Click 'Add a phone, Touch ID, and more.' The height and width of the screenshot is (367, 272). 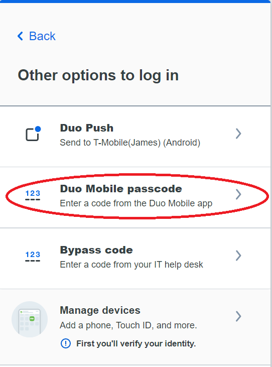point(128,325)
